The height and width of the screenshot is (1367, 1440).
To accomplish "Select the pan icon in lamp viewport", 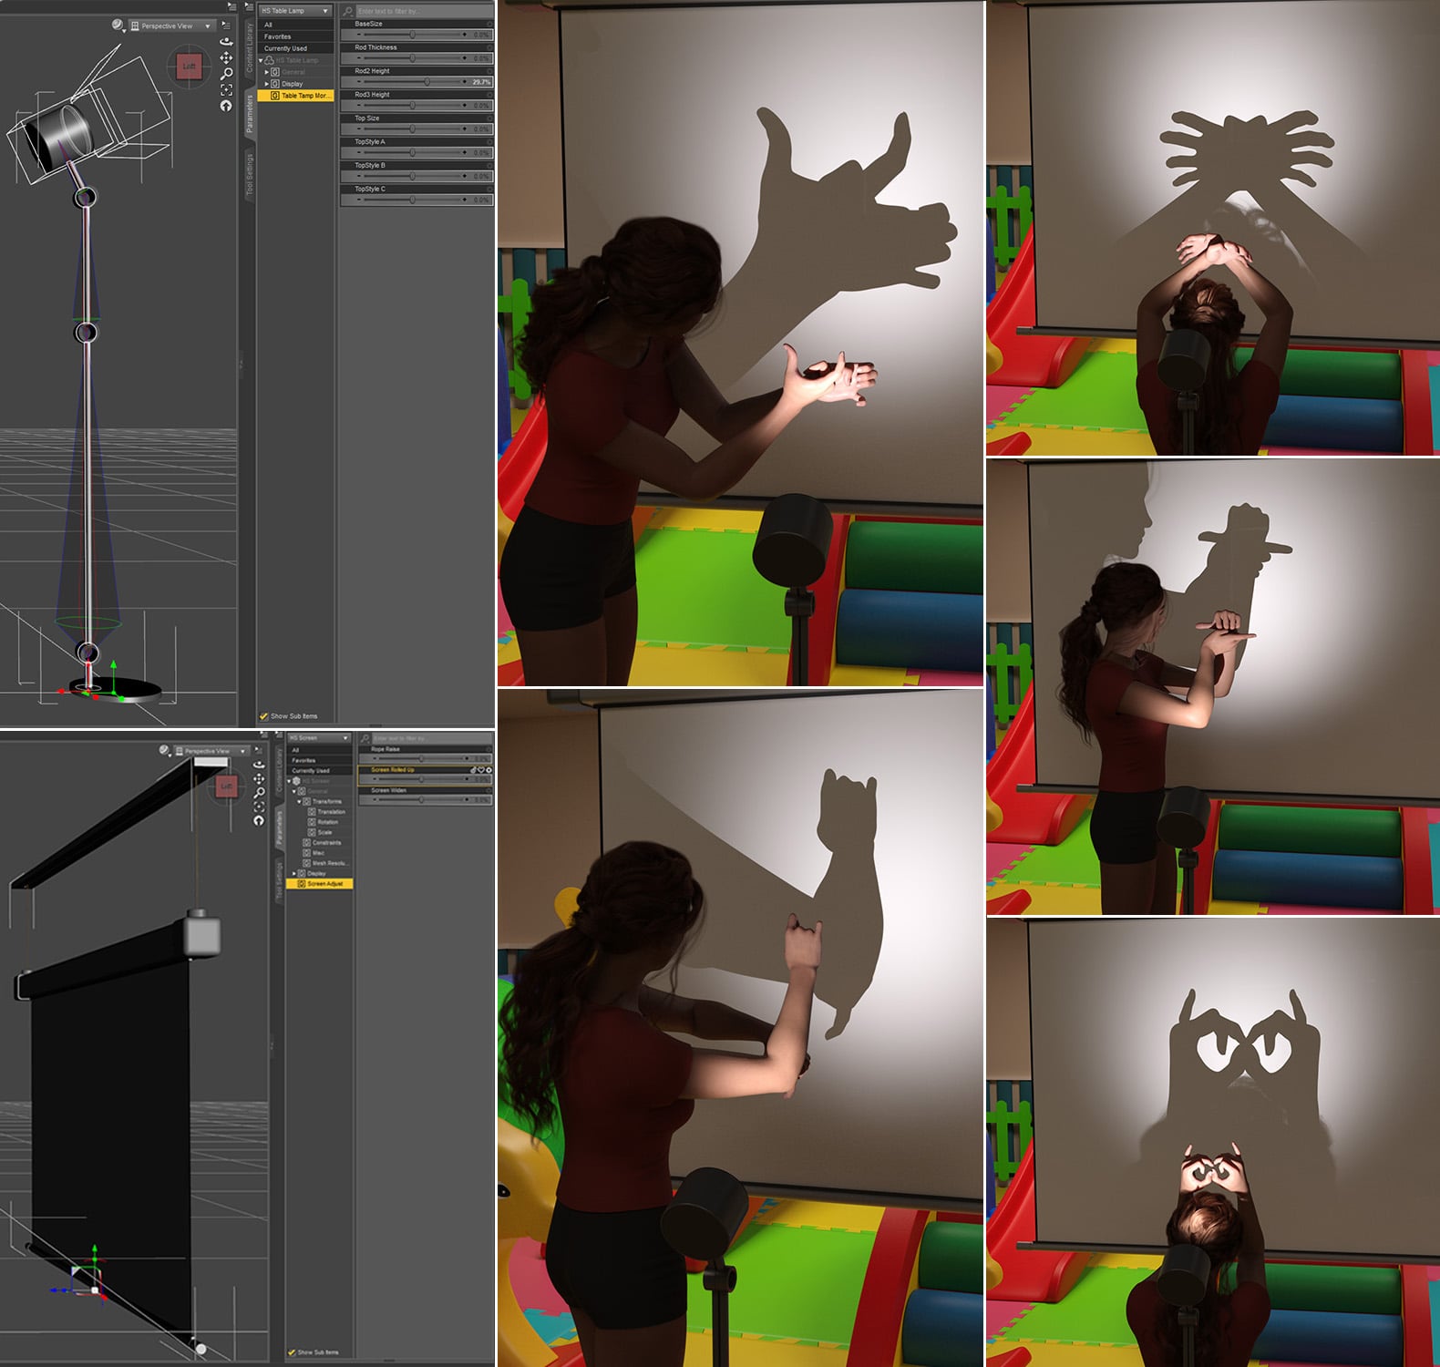I will (x=226, y=57).
